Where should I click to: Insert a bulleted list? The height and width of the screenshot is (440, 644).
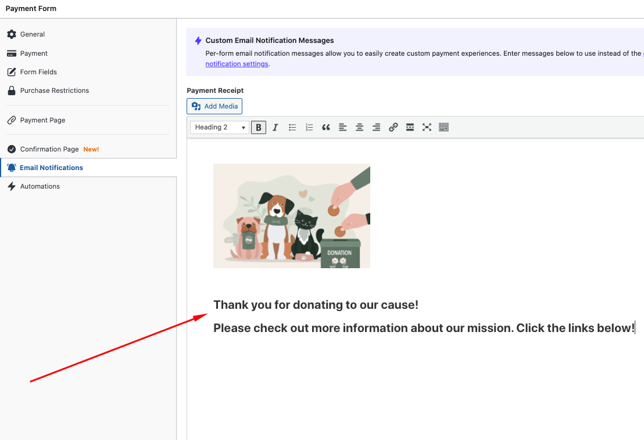pos(292,127)
